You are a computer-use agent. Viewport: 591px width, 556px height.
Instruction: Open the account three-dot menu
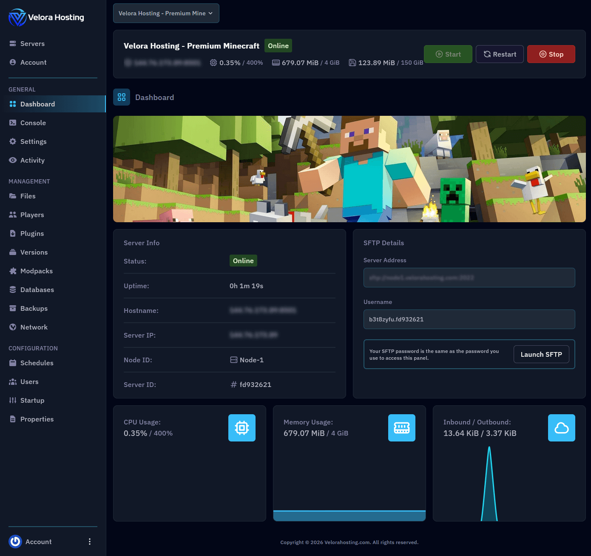tap(89, 542)
